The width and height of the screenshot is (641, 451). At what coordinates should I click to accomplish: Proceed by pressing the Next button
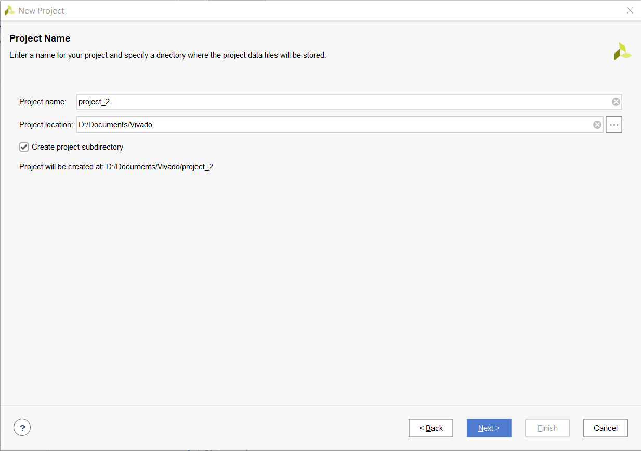[x=489, y=428]
